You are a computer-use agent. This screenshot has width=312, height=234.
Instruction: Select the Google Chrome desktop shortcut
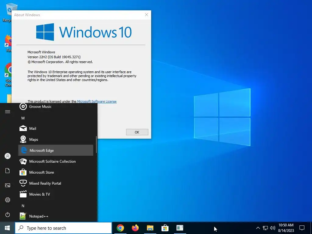pos(8,75)
